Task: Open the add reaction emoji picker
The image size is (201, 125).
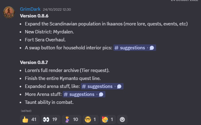Action: [x=122, y=119]
